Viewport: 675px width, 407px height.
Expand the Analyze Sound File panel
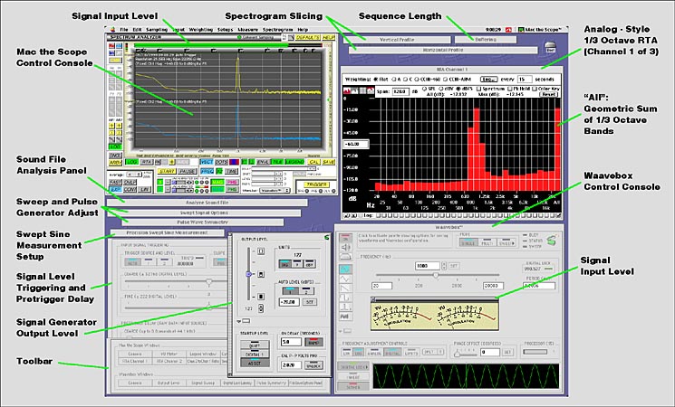[x=207, y=203]
